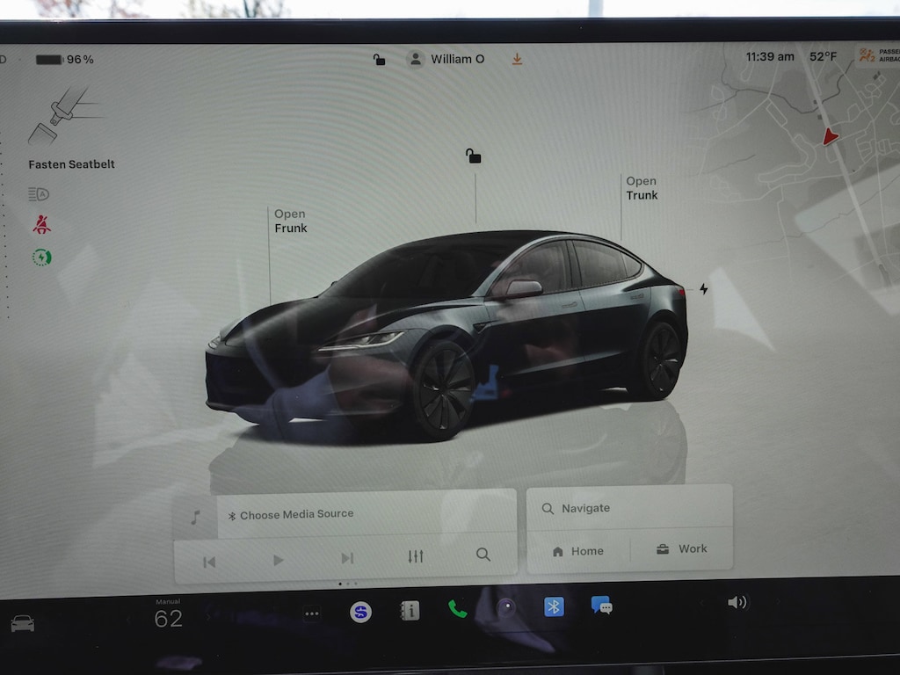Navigate to Home shortcut

pyautogui.click(x=577, y=551)
